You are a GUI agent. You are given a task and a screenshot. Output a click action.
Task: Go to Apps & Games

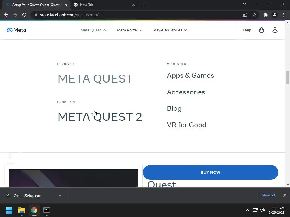pos(190,76)
